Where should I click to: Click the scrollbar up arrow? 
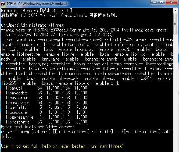pos(175,10)
